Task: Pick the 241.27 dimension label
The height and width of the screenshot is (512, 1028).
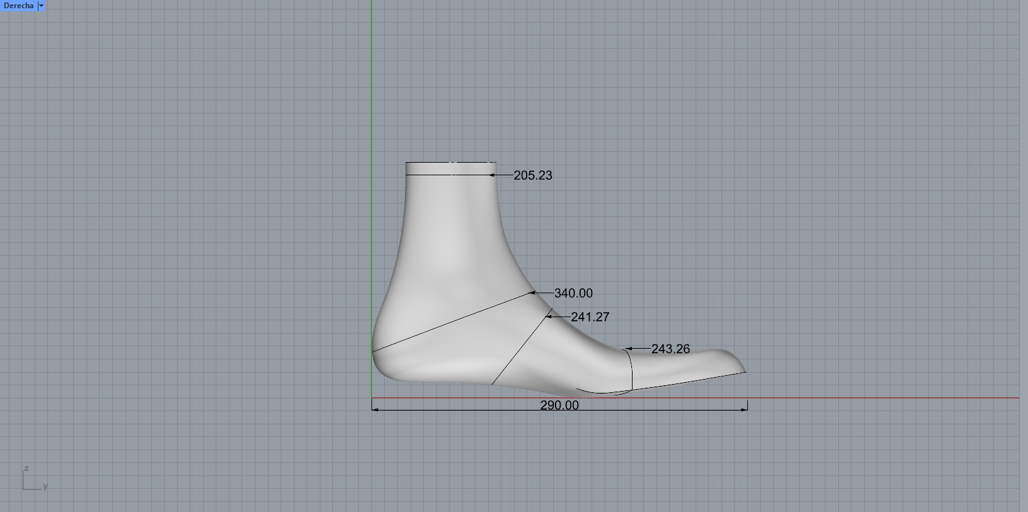Action: pyautogui.click(x=590, y=317)
